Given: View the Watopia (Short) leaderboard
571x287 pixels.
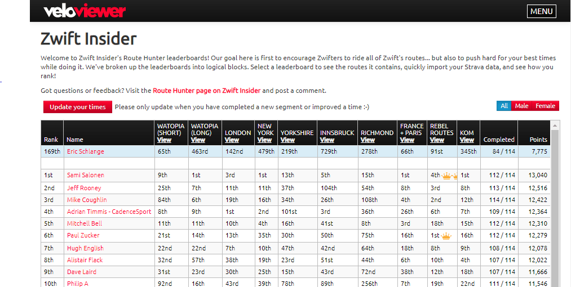Looking at the screenshot, I should 164,140.
